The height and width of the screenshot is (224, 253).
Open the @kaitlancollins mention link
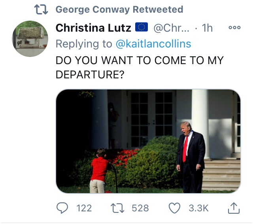click(x=153, y=44)
